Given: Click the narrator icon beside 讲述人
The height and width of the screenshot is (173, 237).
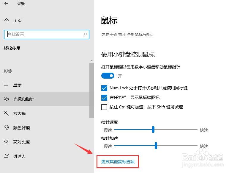Looking at the screenshot, I should pos(6,156).
